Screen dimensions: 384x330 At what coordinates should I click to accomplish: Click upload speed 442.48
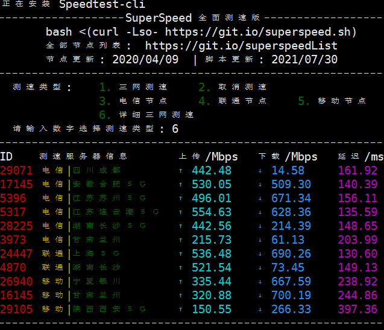coord(212,170)
